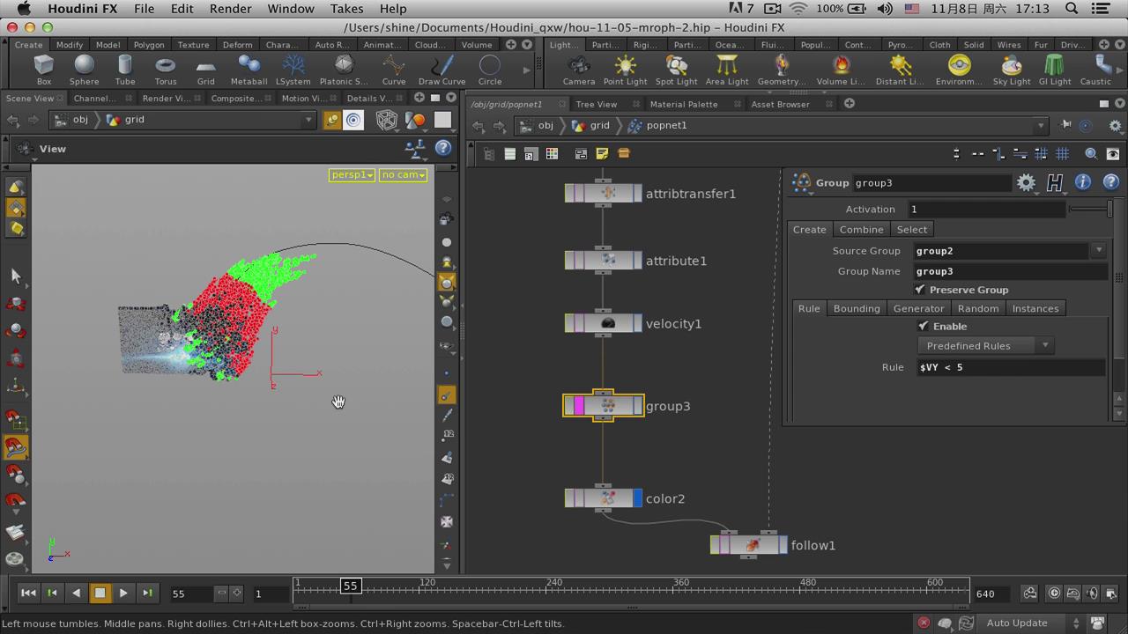Screen dimensions: 1128x634
Task: Select the Tube shelf tool
Action: click(x=125, y=69)
